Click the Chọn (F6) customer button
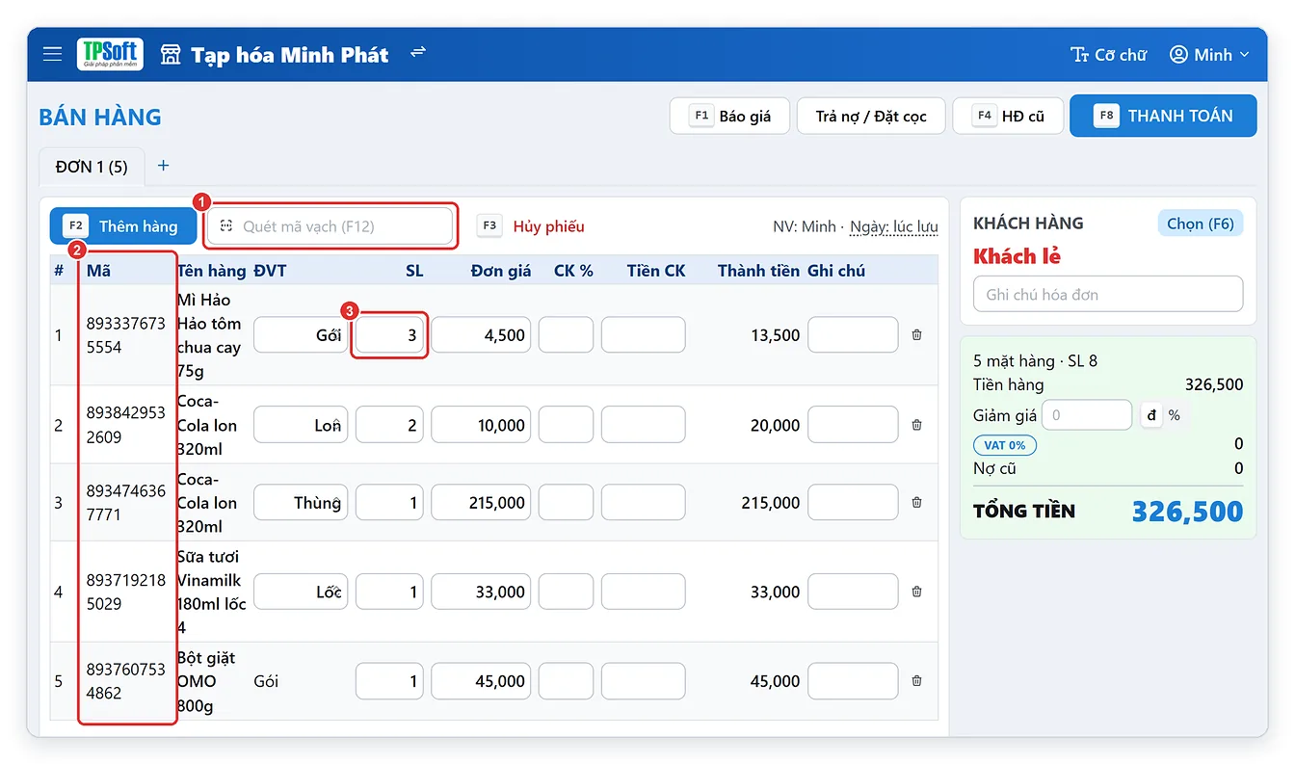 pos(1200,224)
